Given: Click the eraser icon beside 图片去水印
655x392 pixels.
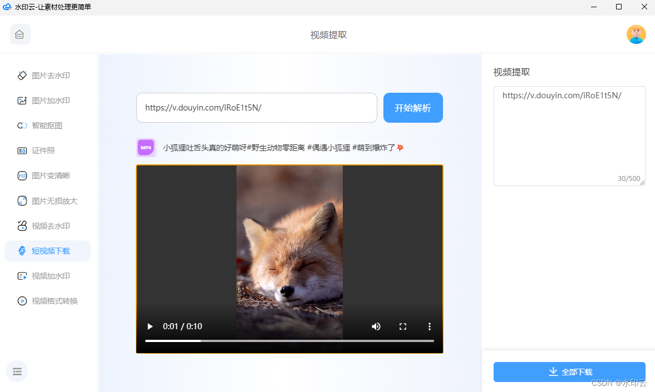Looking at the screenshot, I should pyautogui.click(x=22, y=76).
